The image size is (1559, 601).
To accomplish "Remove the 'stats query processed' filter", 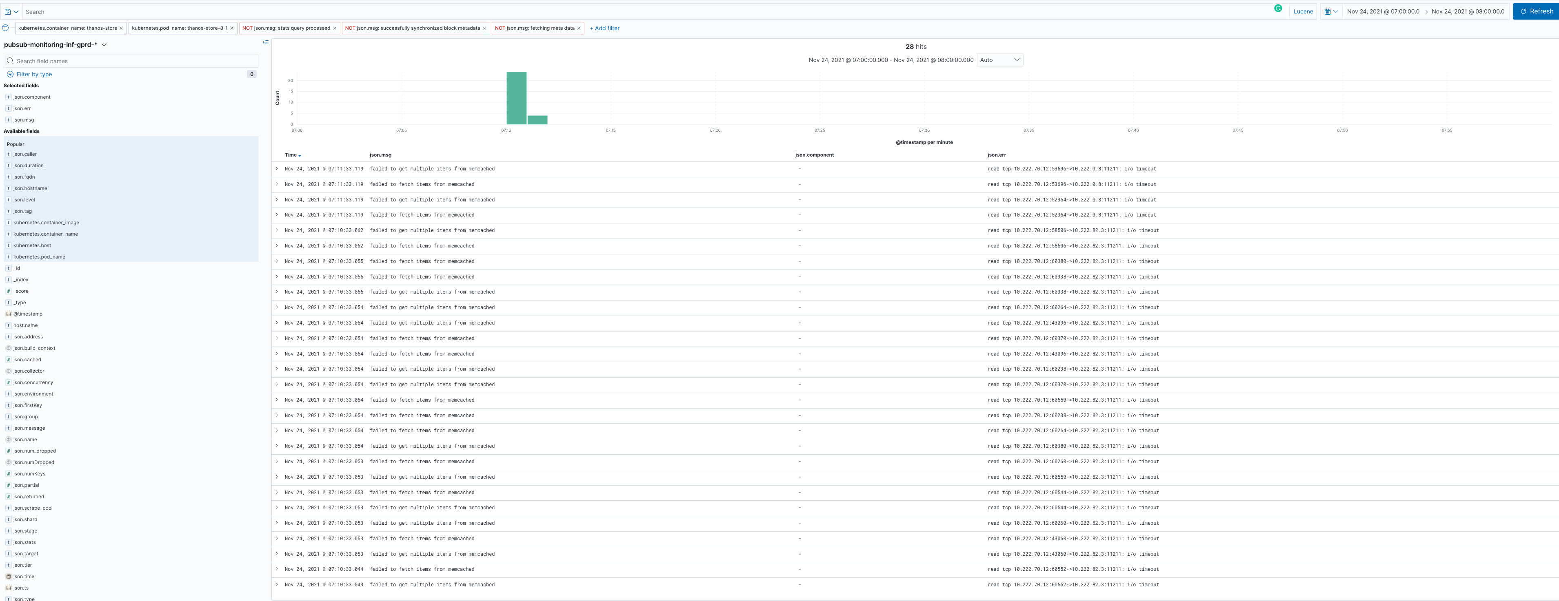I will (335, 29).
